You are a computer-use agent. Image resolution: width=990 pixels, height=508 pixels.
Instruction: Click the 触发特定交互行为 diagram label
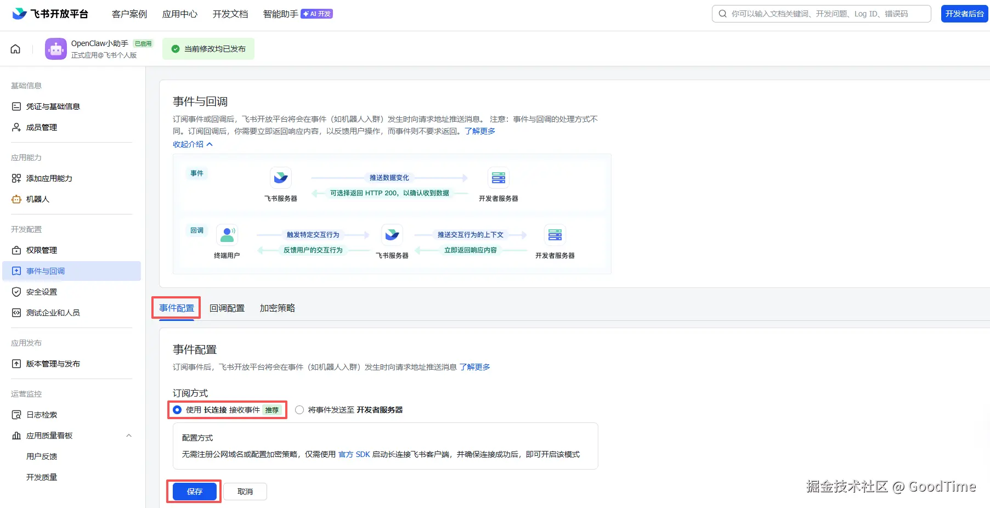[313, 235]
